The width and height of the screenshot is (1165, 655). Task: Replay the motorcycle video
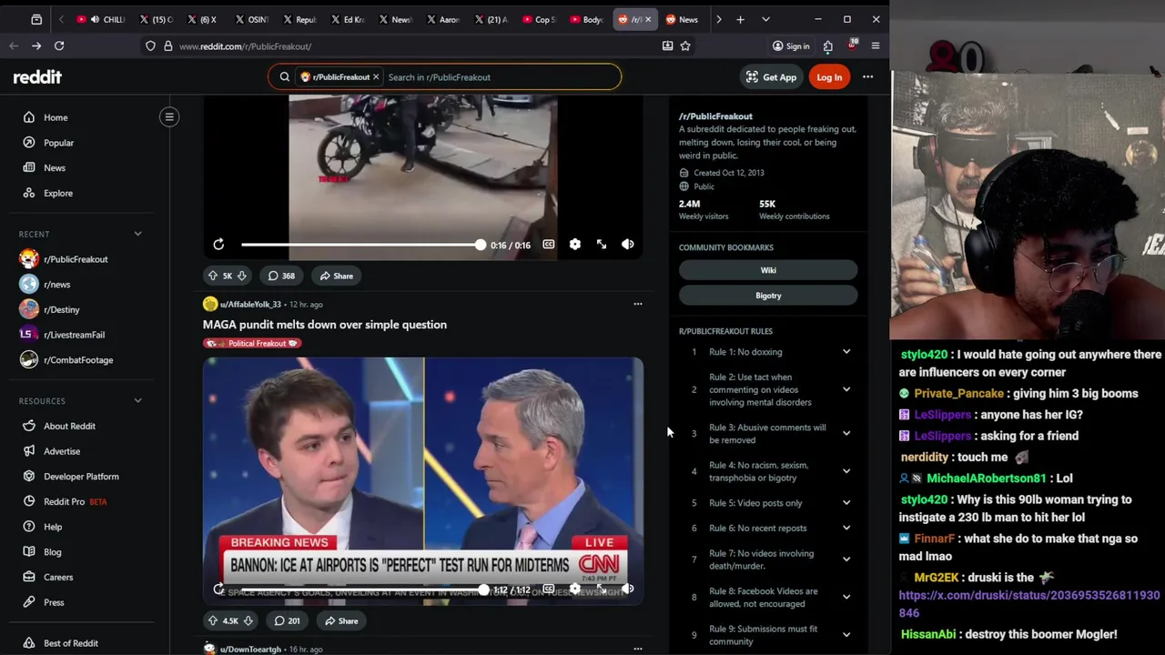(x=218, y=245)
